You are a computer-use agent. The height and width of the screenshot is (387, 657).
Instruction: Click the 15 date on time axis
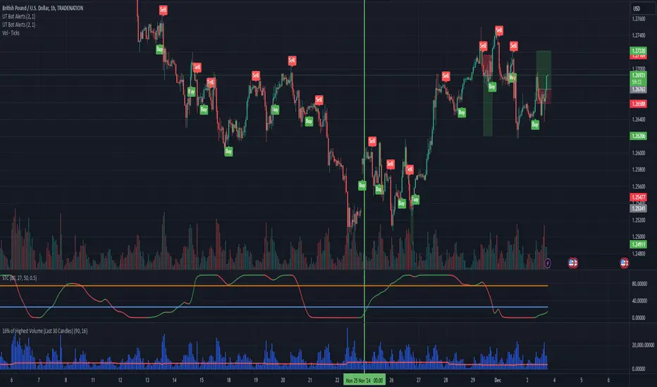pos(202,380)
